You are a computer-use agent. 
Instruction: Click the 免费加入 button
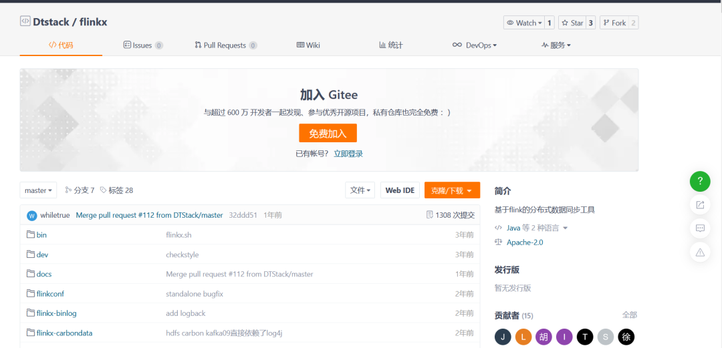point(328,134)
